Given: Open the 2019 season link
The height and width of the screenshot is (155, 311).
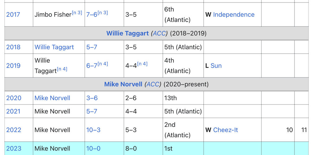Looking at the screenshot, I should (14, 66).
